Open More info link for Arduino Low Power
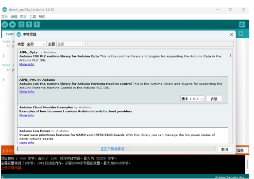254x179 pixels. click(27, 143)
